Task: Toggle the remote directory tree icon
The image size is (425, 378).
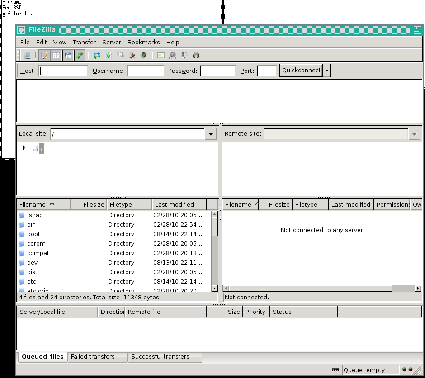Action: (68, 55)
